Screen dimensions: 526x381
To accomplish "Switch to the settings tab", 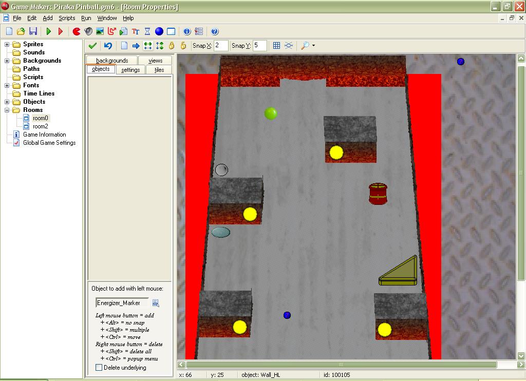I will pyautogui.click(x=130, y=69).
